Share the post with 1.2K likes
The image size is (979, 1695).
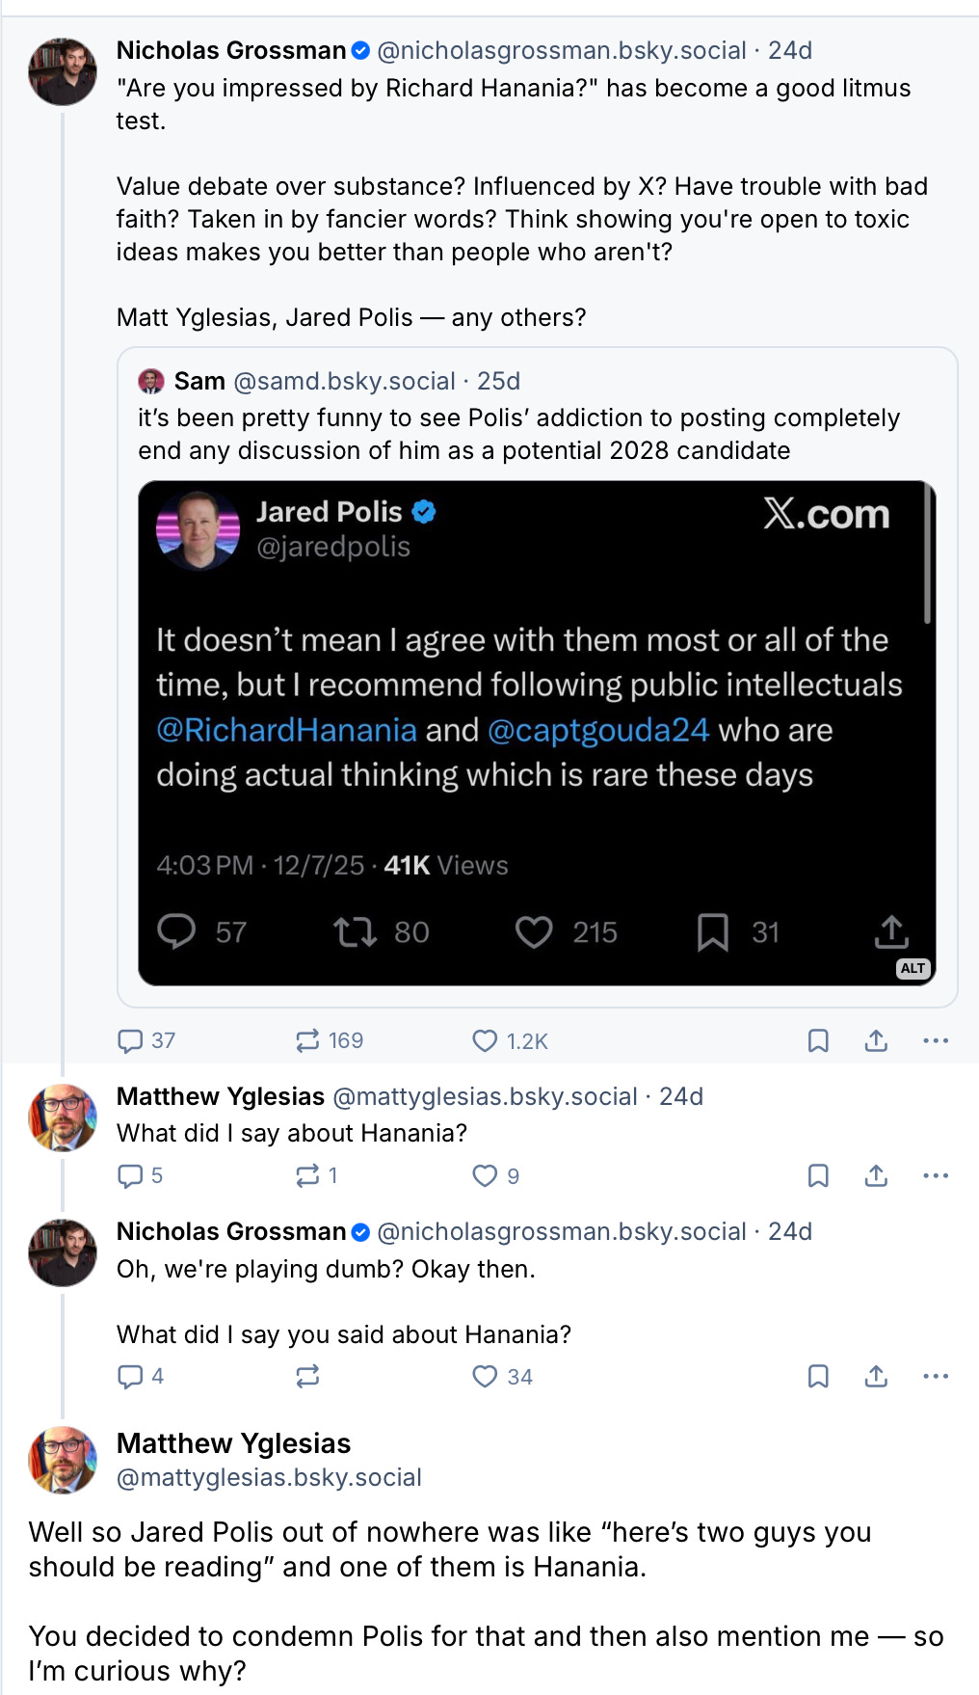876,1040
